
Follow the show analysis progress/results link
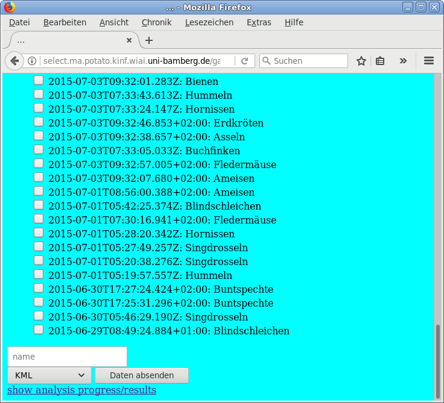pos(81,390)
